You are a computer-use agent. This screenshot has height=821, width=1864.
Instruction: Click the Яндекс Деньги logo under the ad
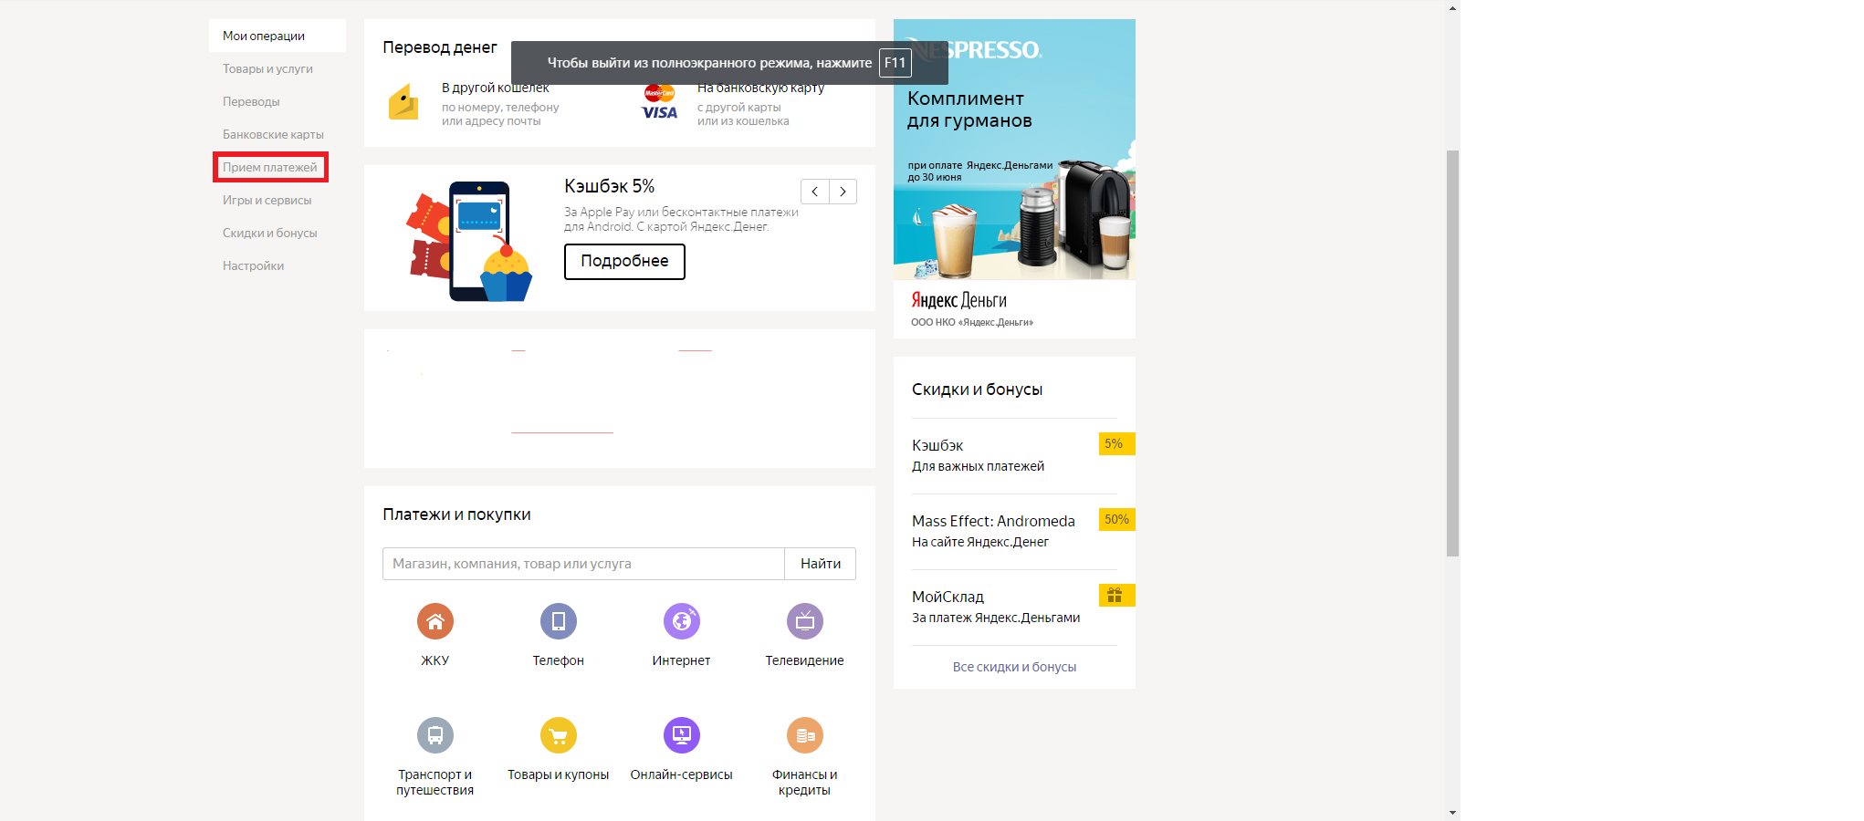pos(958,300)
